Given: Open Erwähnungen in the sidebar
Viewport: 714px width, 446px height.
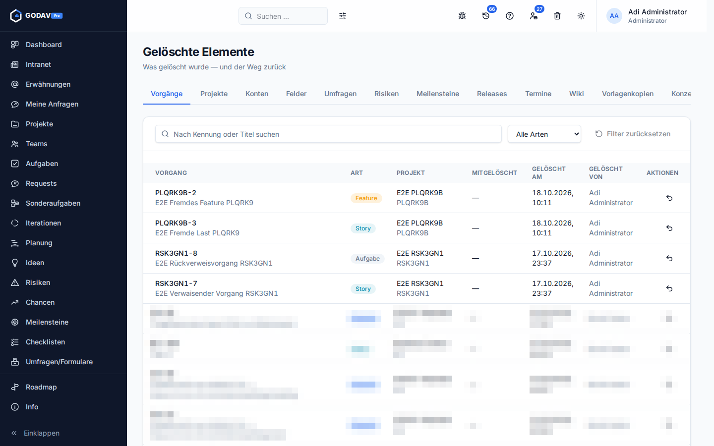Looking at the screenshot, I should (63, 84).
